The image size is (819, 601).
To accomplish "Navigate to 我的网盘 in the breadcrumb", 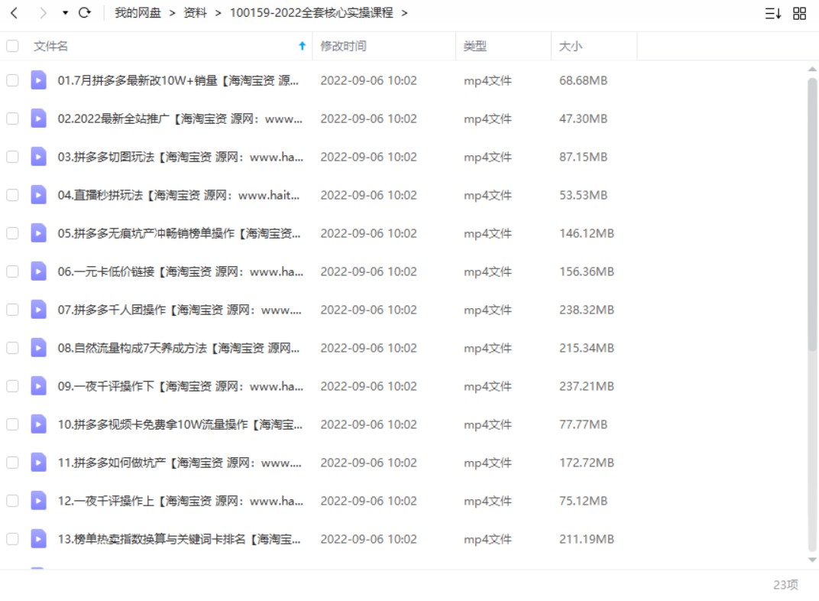I will click(138, 13).
